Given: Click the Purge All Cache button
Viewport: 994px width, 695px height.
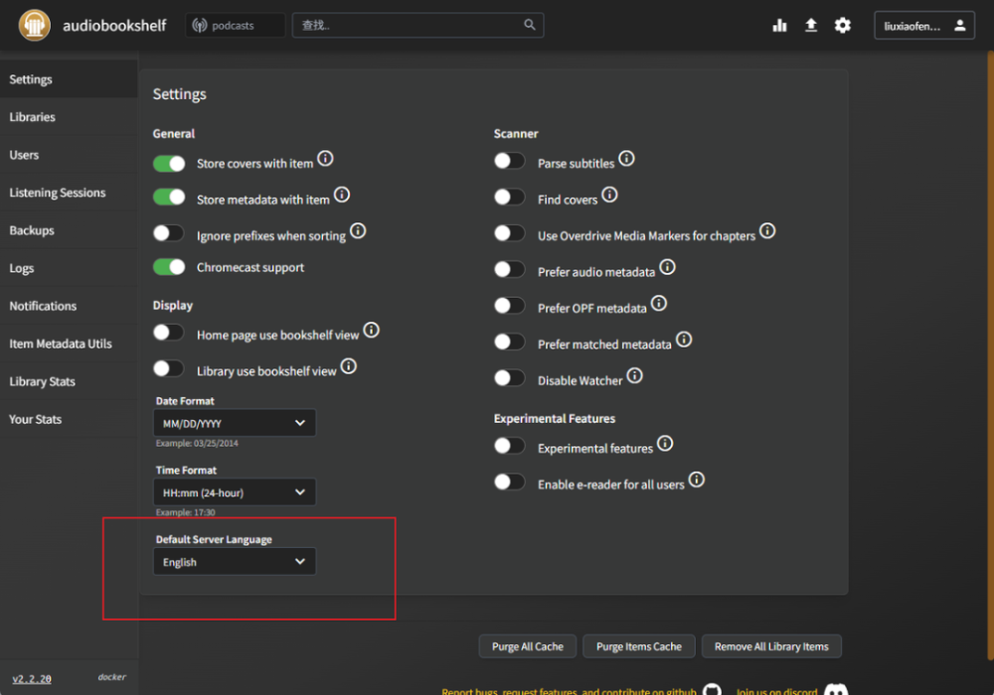Looking at the screenshot, I should (x=528, y=646).
